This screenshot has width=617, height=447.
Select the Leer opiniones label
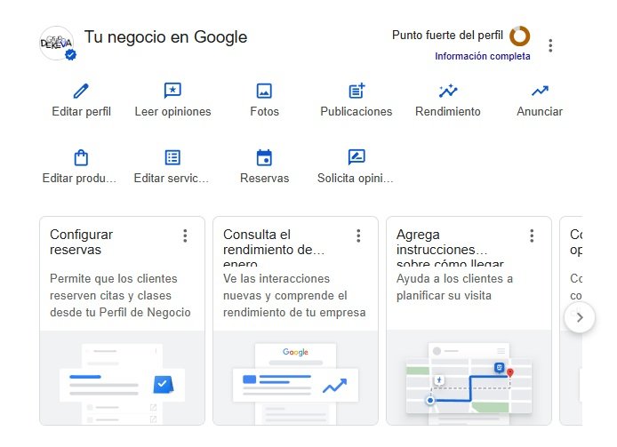point(172,112)
